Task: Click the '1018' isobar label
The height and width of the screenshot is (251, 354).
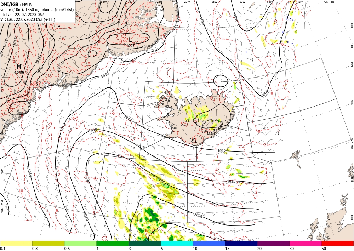Action: coord(15,41)
